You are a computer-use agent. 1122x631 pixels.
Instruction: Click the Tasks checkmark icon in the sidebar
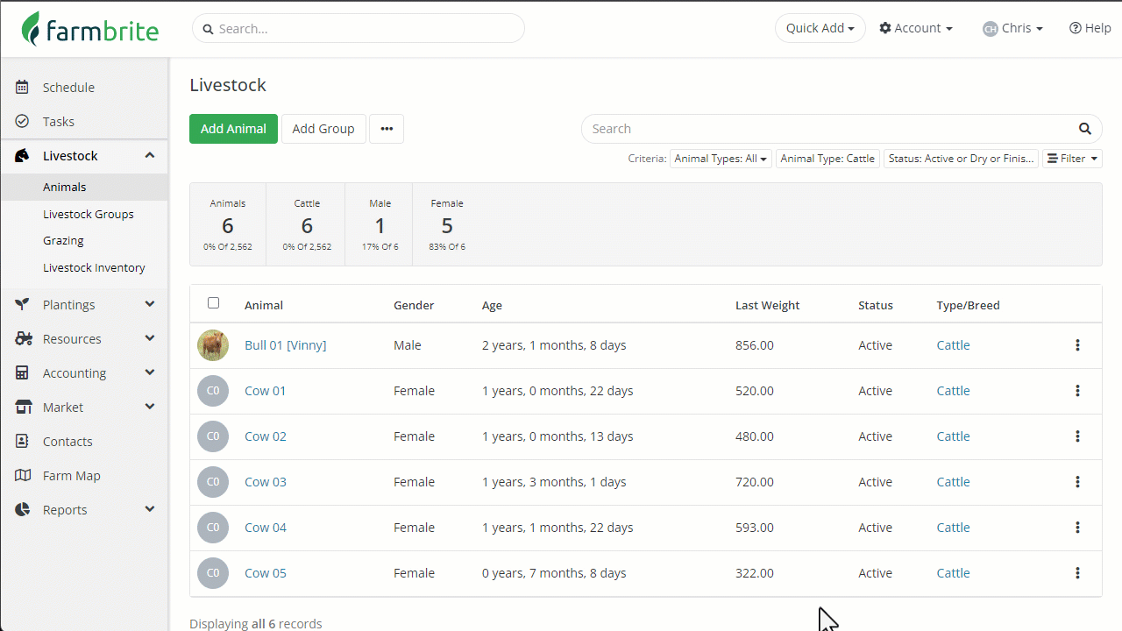23,122
